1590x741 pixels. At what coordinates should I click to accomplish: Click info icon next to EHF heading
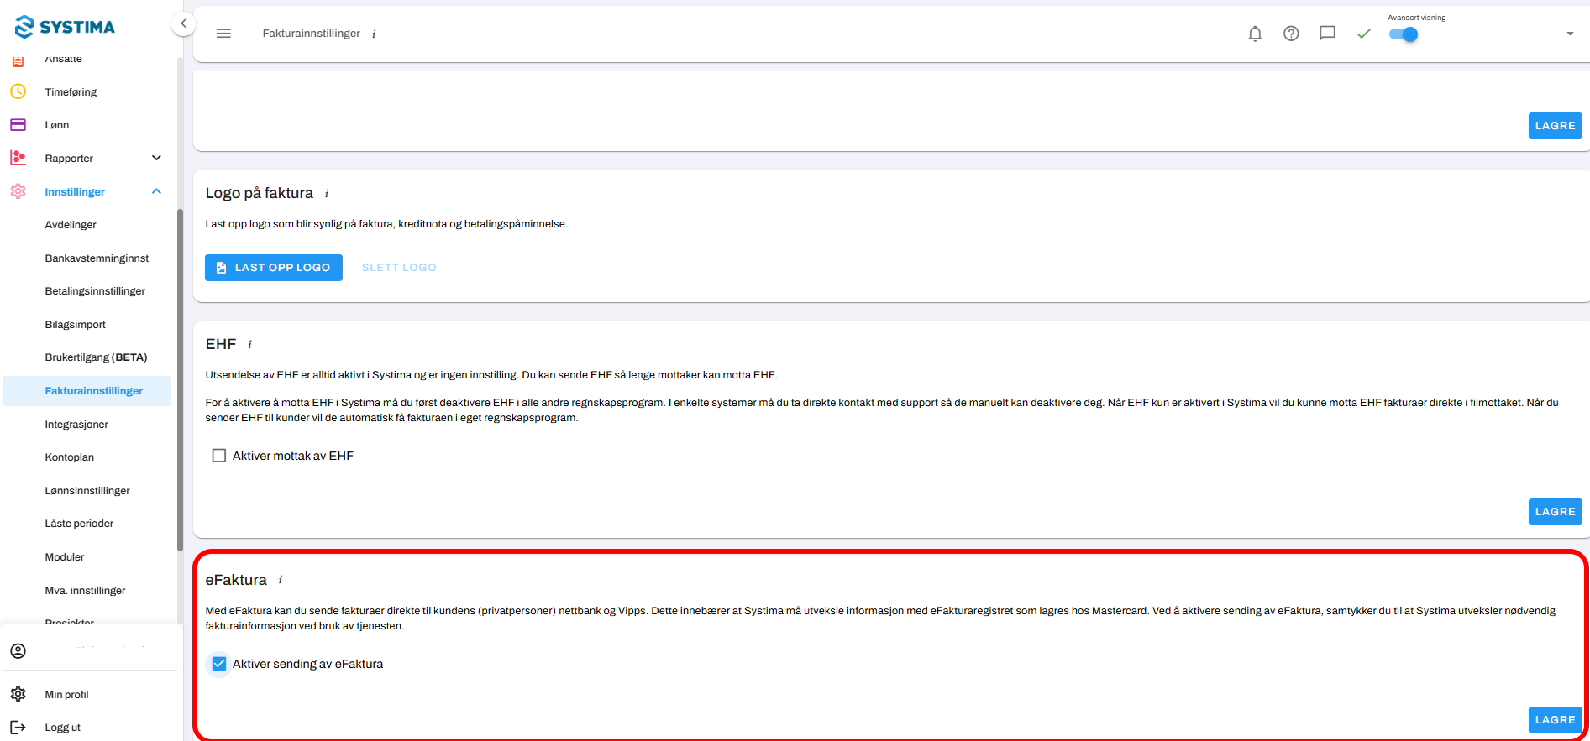pos(249,345)
